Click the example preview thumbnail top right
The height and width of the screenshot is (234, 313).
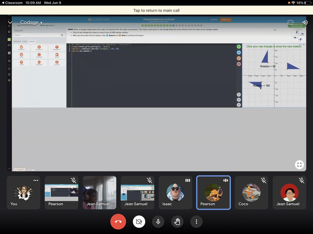298,36
